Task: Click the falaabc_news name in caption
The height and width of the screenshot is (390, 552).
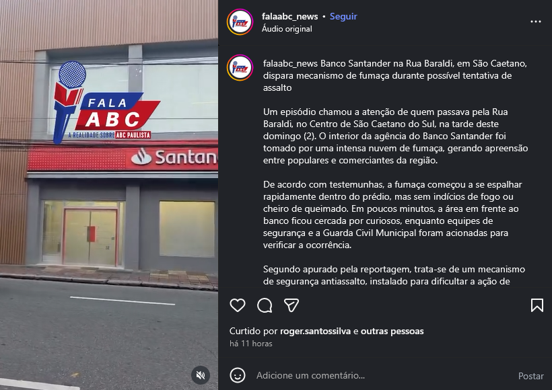Action: [x=290, y=64]
